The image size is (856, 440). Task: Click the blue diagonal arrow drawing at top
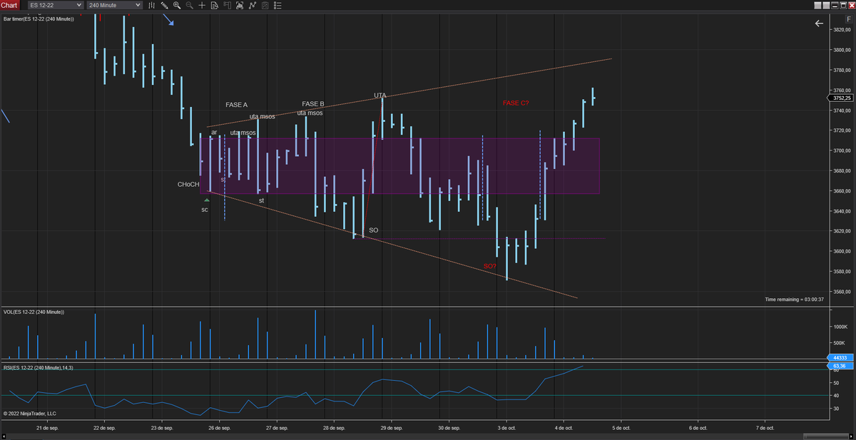tap(167, 19)
